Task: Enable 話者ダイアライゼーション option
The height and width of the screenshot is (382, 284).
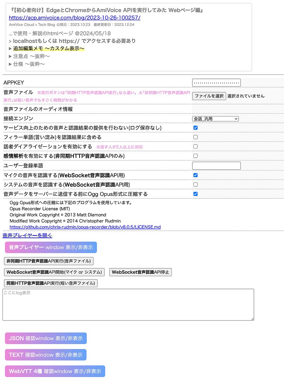Action: 195,146
